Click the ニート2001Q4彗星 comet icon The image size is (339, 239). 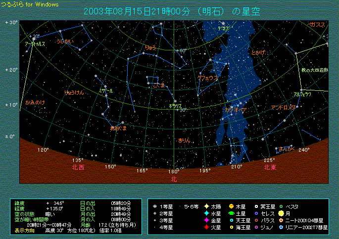point(281,220)
